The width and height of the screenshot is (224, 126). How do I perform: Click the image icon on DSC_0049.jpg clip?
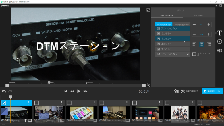click(x=62, y=121)
